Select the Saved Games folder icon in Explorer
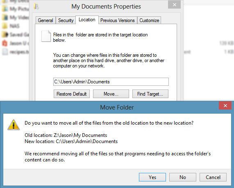This screenshot has width=234, height=188. pos(5,34)
